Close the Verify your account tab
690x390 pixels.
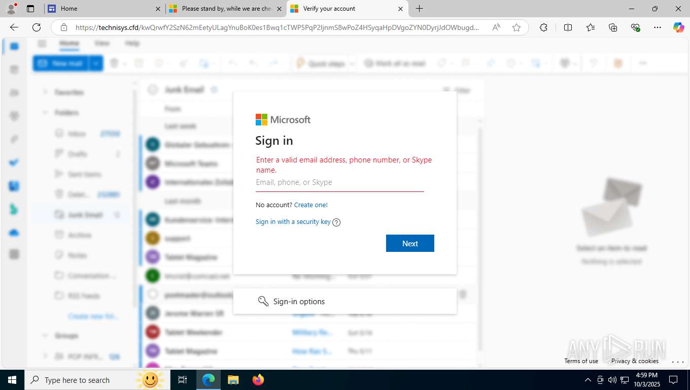[x=400, y=9]
